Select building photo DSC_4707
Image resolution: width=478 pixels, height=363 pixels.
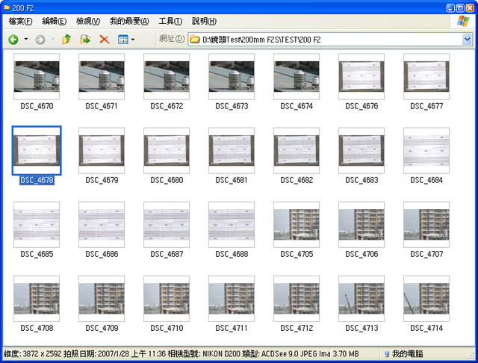426,225
